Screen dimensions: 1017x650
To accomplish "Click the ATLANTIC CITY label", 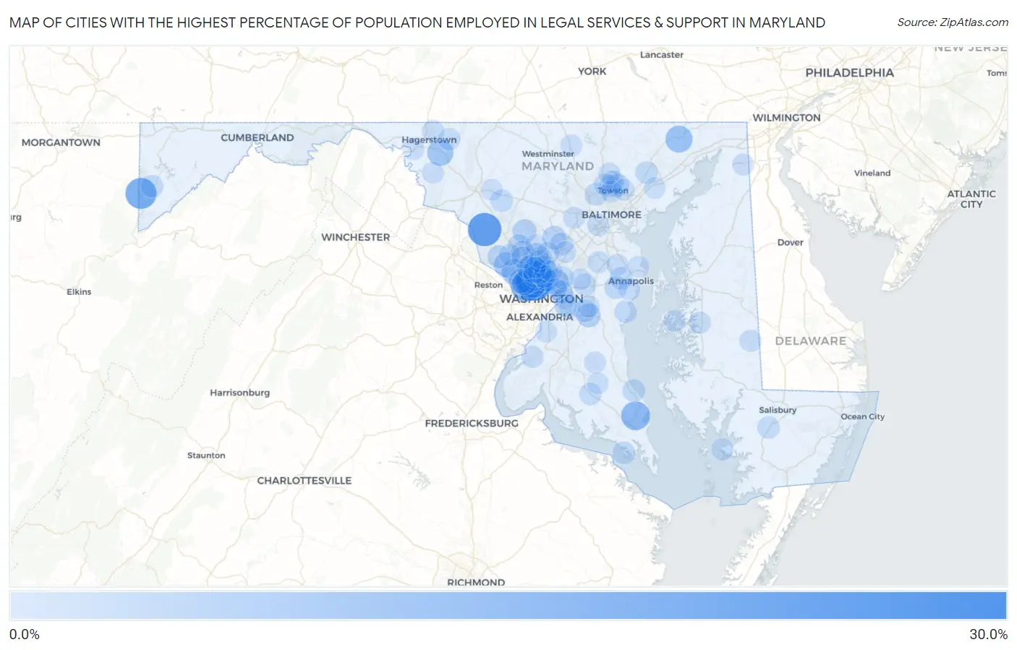I will (x=971, y=199).
